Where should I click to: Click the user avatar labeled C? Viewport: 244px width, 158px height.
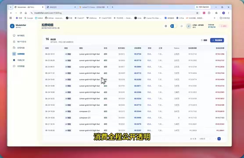point(189,26)
